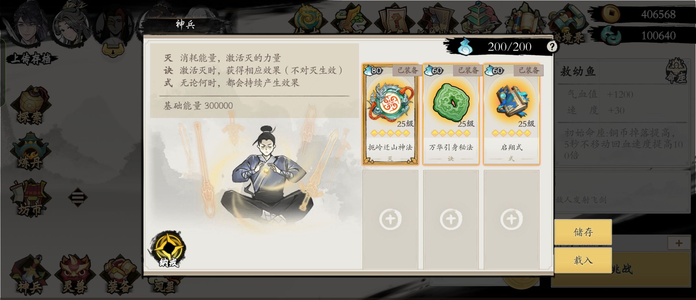Screen dimensions: 696x300
Task: Add item to middle empty slot
Action: 451,220
